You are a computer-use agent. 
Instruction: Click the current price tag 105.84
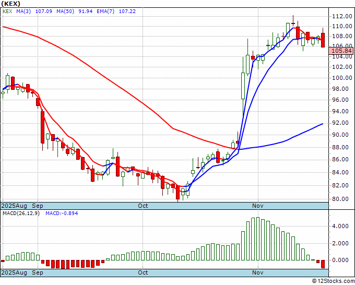click(341, 51)
